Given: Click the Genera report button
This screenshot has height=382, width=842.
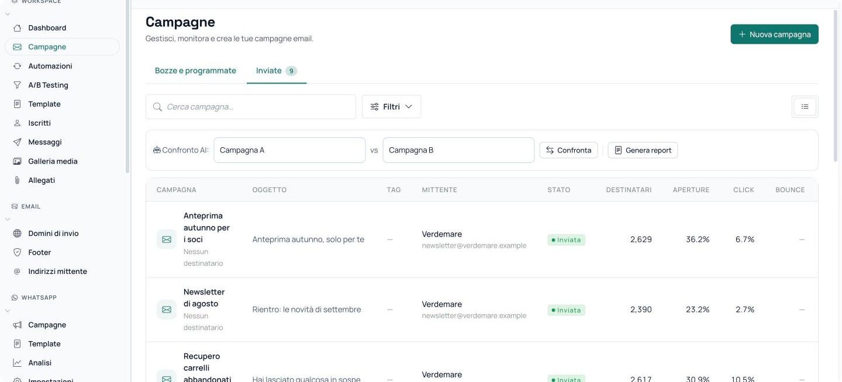Looking at the screenshot, I should click(x=643, y=150).
